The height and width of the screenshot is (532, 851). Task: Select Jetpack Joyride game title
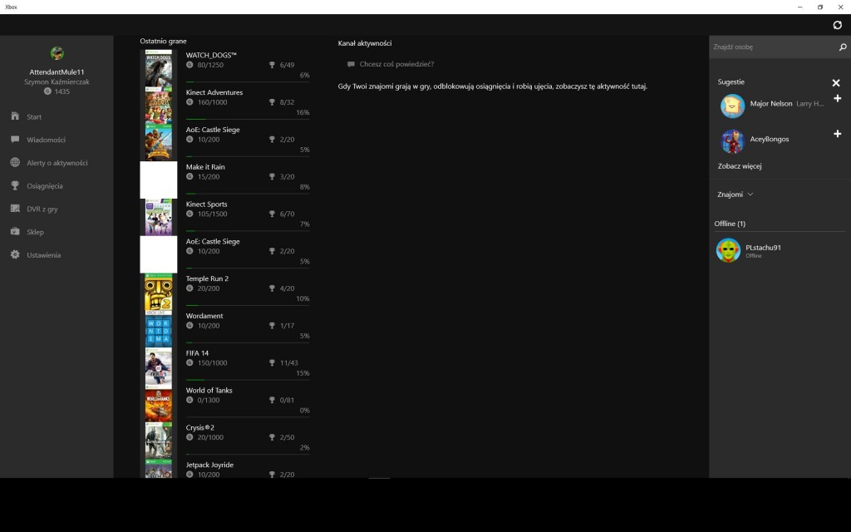pos(209,465)
